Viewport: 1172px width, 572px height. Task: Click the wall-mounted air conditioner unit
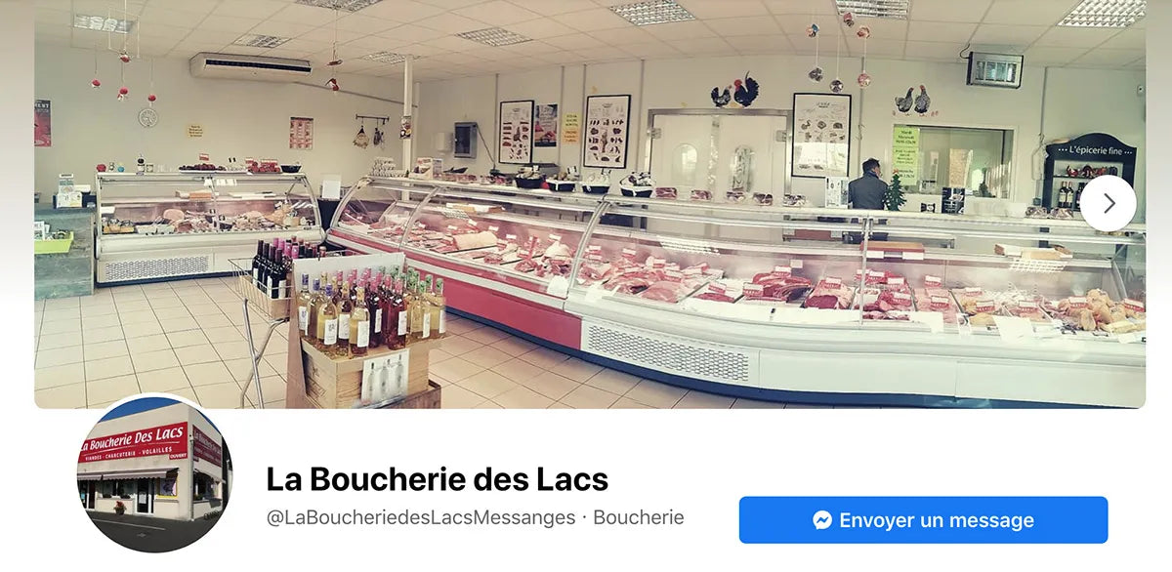click(x=250, y=66)
